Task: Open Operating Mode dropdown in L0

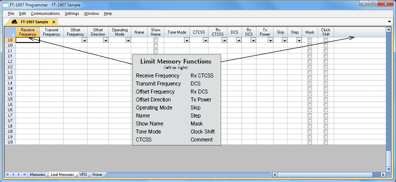Action: click(128, 40)
